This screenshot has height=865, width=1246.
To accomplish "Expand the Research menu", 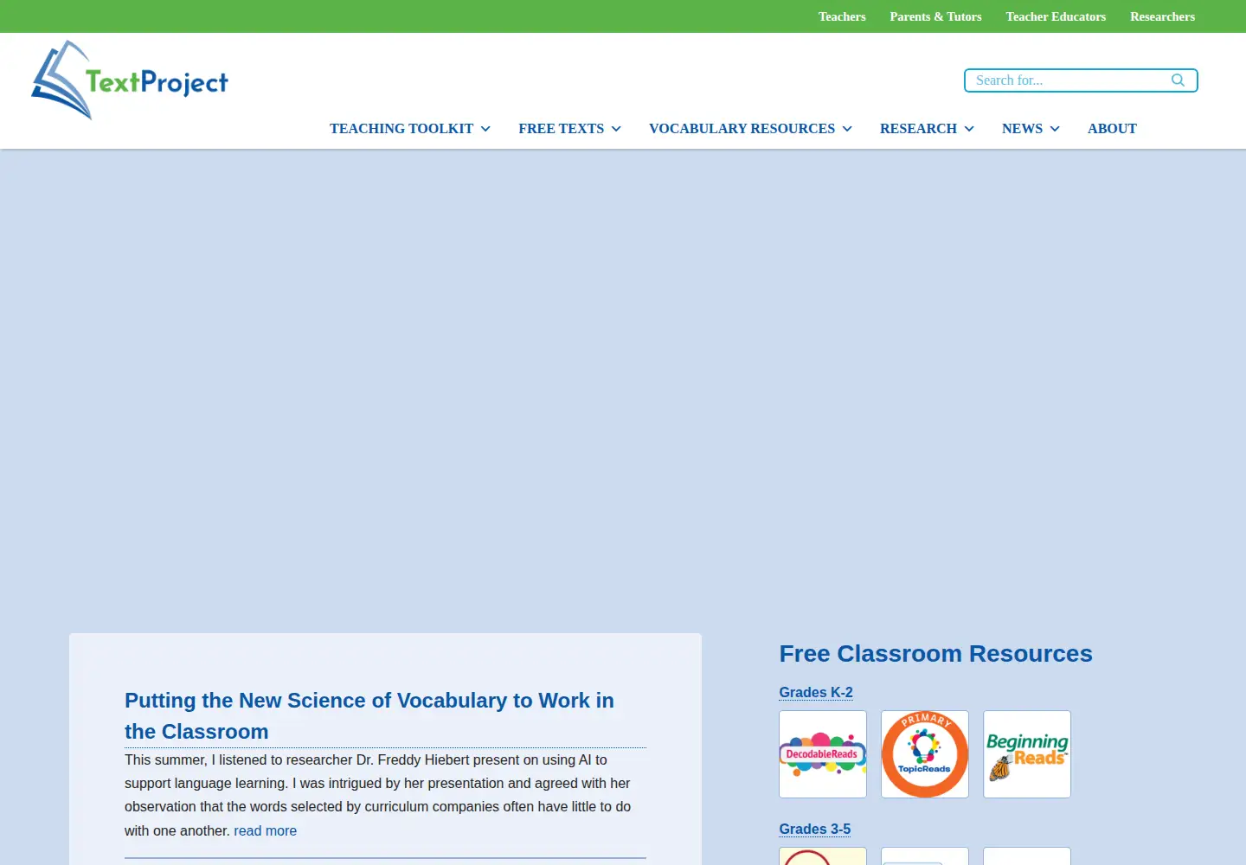I will 928,128.
